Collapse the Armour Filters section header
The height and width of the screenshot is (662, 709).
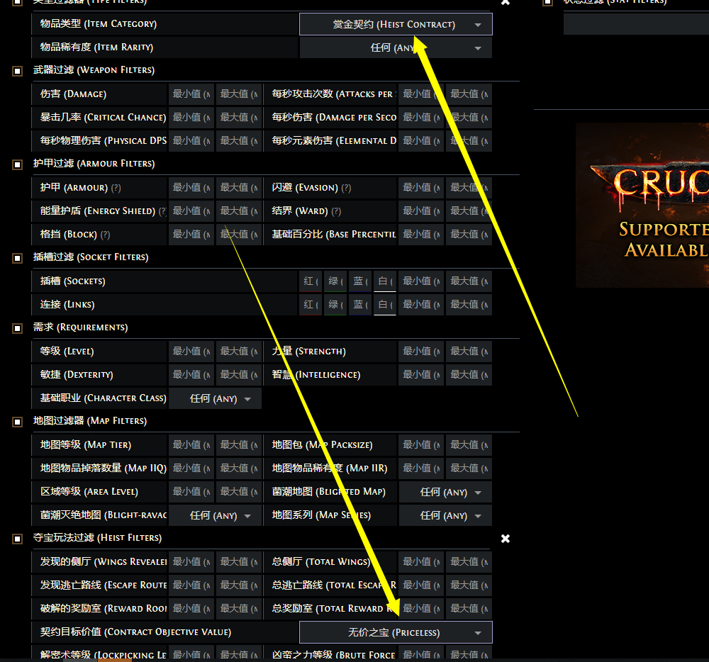click(x=94, y=164)
